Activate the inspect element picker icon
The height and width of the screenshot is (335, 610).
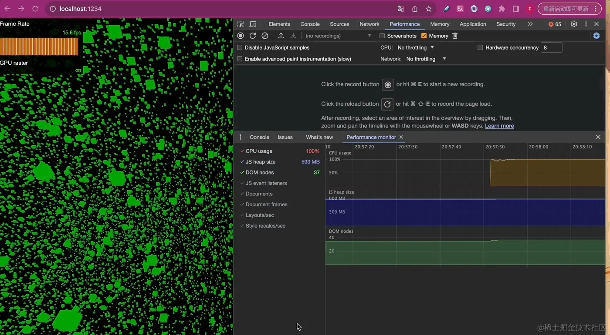tap(241, 24)
